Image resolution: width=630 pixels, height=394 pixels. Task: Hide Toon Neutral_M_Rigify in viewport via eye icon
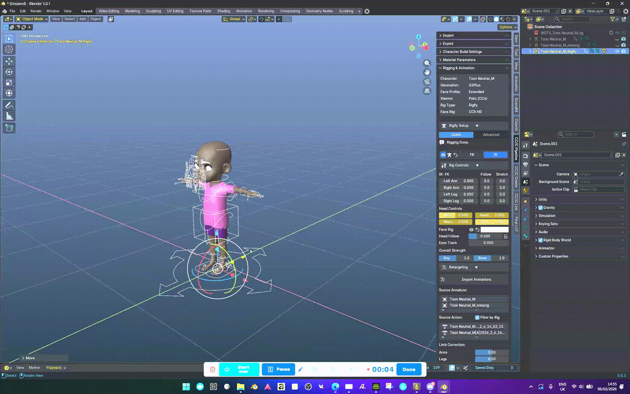point(617,52)
